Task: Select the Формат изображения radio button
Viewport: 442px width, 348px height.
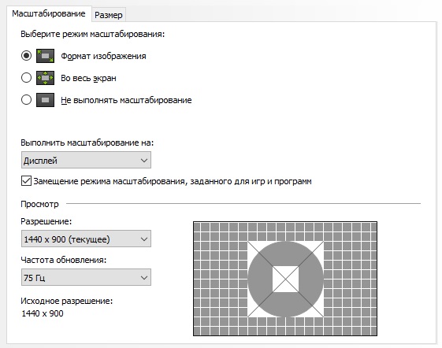Action: 26,56
